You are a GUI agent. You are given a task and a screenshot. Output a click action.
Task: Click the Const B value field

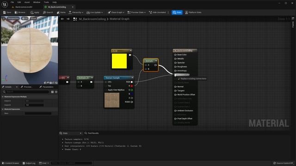[x=34, y=105]
